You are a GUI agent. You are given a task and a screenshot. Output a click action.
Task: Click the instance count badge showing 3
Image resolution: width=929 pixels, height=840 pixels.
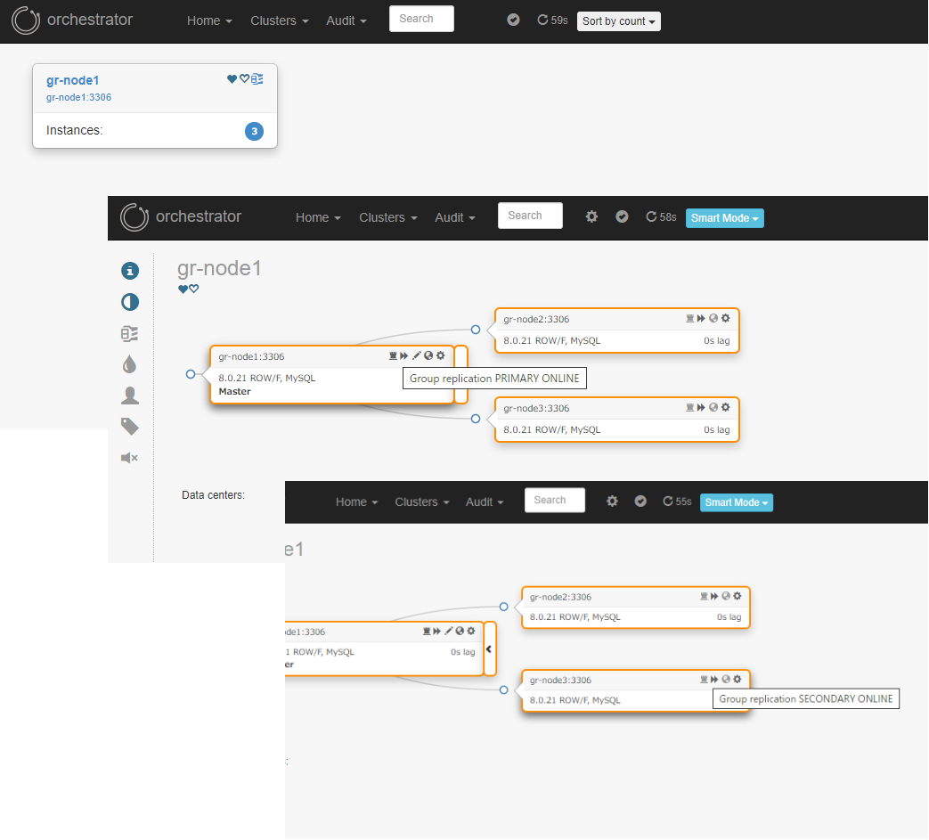[x=254, y=131]
